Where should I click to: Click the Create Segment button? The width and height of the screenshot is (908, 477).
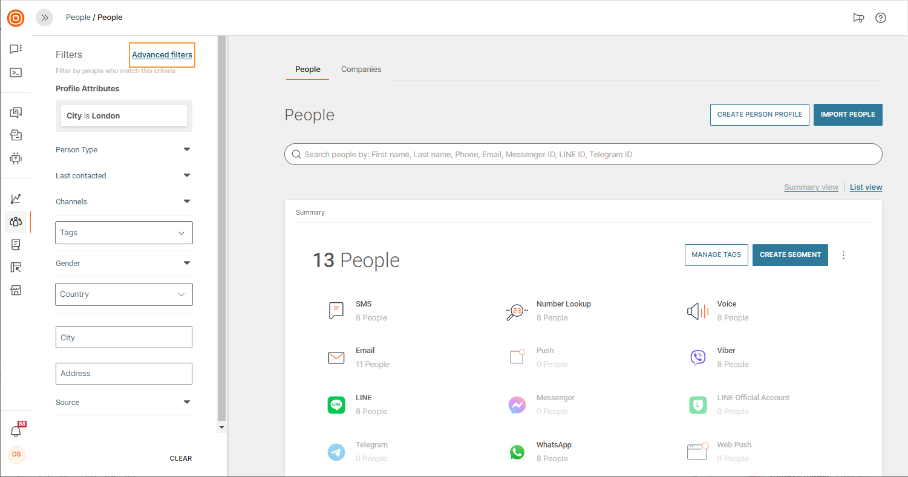click(790, 255)
